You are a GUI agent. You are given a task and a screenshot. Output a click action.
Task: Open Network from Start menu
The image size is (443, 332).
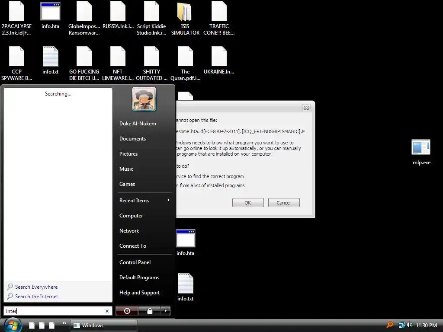[x=129, y=231]
